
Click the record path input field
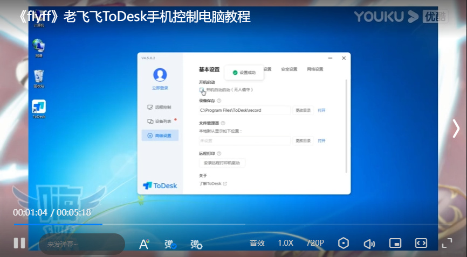[x=244, y=110]
